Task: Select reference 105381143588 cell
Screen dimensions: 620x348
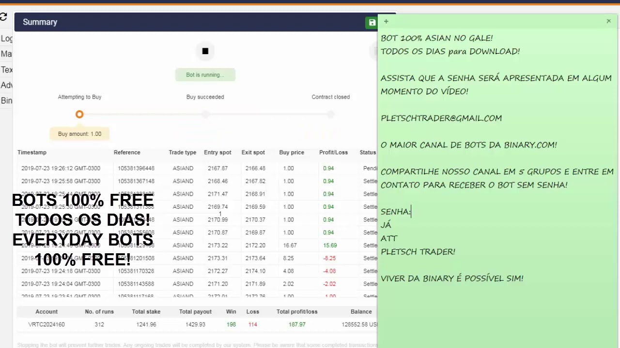Action: pyautogui.click(x=136, y=284)
